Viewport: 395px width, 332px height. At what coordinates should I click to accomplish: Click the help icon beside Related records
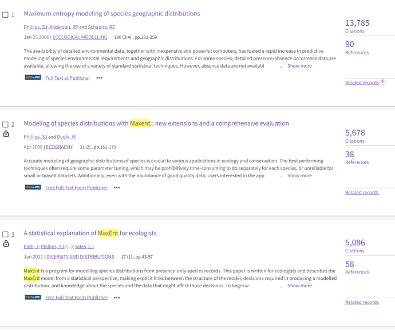[x=382, y=83]
